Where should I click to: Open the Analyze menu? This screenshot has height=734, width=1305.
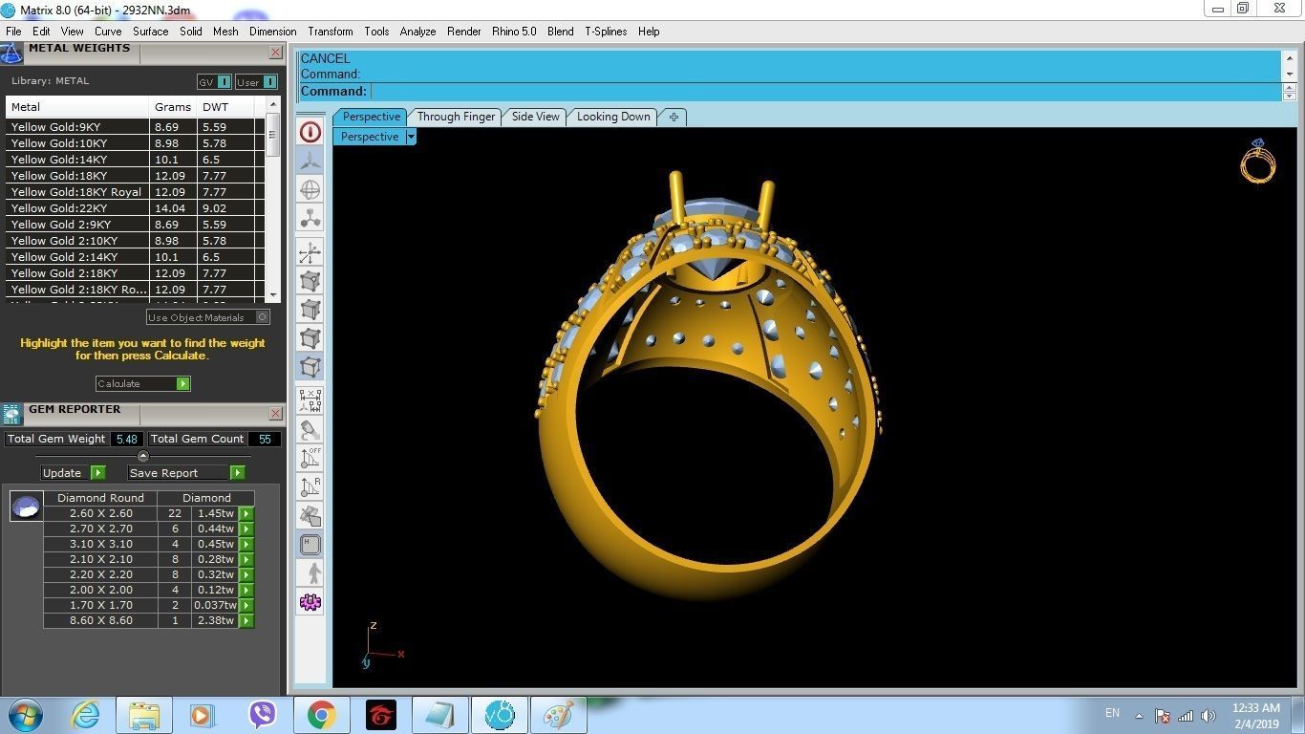(x=417, y=32)
